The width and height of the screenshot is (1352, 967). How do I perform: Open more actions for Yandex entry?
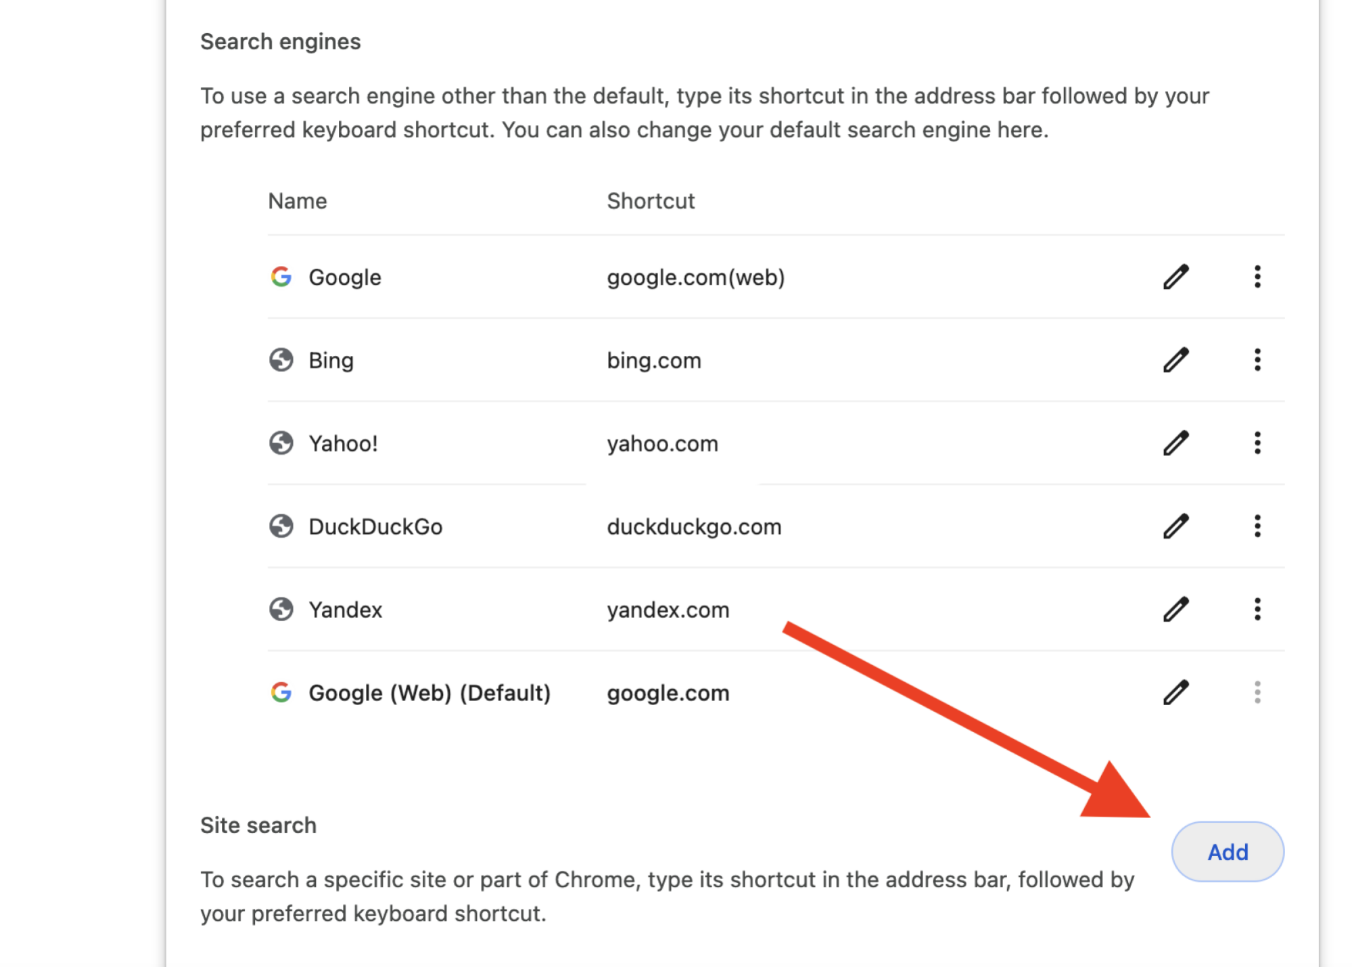coord(1257,609)
